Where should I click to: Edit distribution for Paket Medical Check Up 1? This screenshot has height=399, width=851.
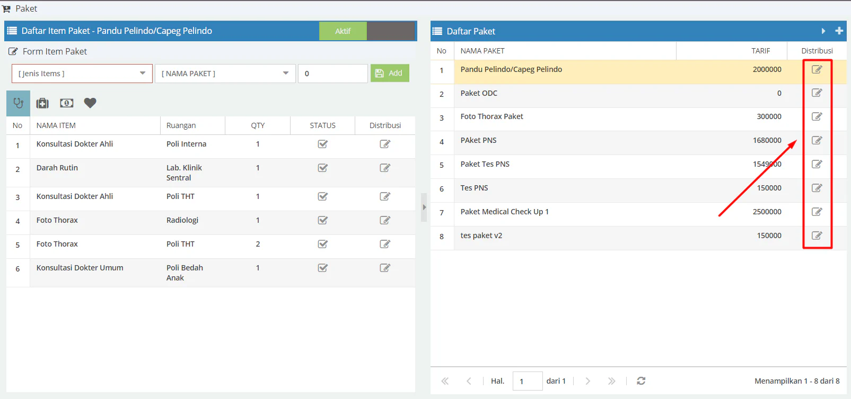(817, 212)
